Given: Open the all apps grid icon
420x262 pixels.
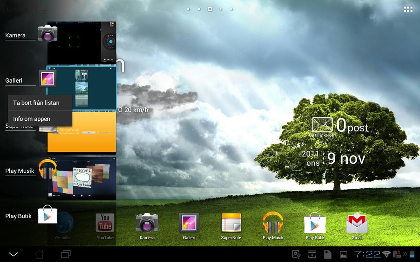Looking at the screenshot, I should coord(408,9).
